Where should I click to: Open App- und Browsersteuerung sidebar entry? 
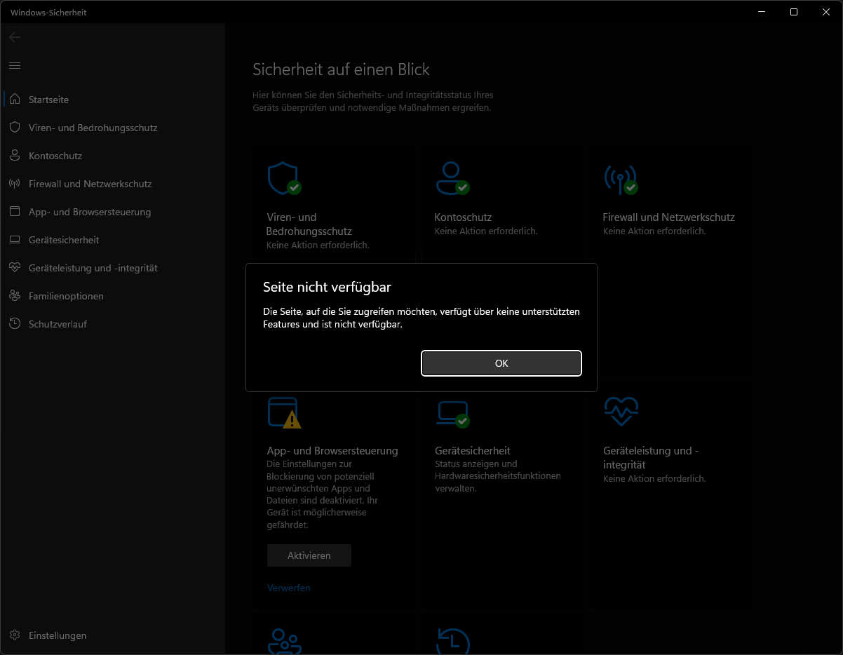click(112, 212)
